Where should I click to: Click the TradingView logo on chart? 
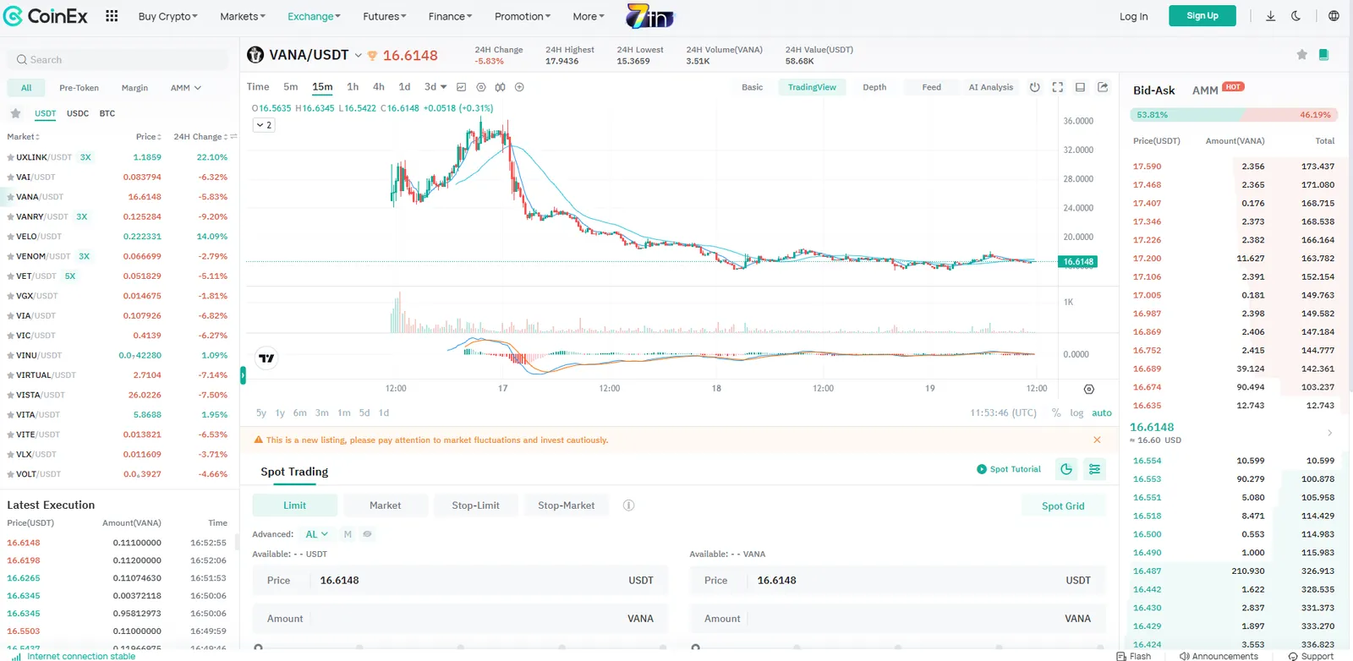pos(266,358)
